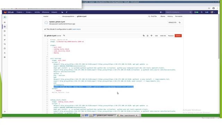This screenshot has height=125, width=222.
Task: Click the red Delete button
Action: click(178, 36)
